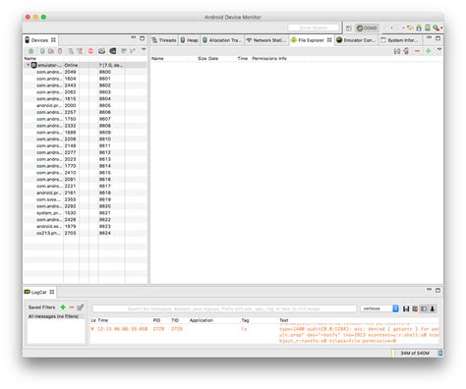Select the system_pr process with PID 1530
The width and height of the screenshot is (466, 389).
tap(85, 213)
